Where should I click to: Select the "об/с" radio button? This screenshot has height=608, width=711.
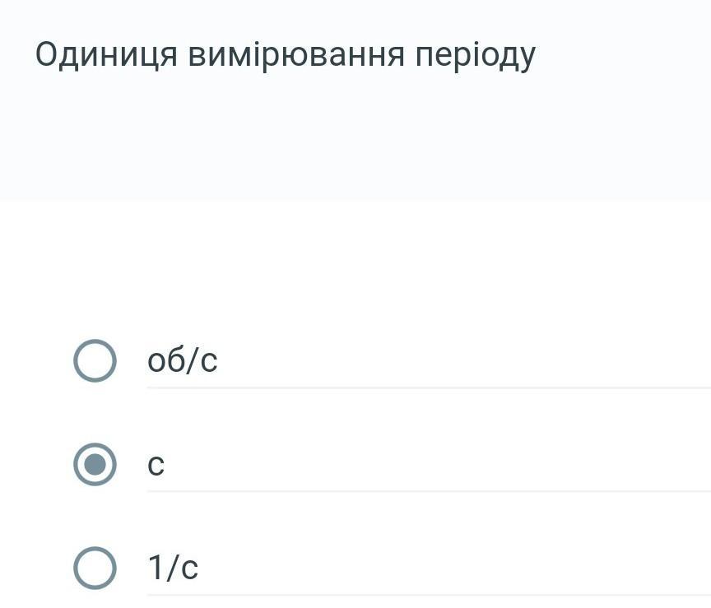coord(95,360)
